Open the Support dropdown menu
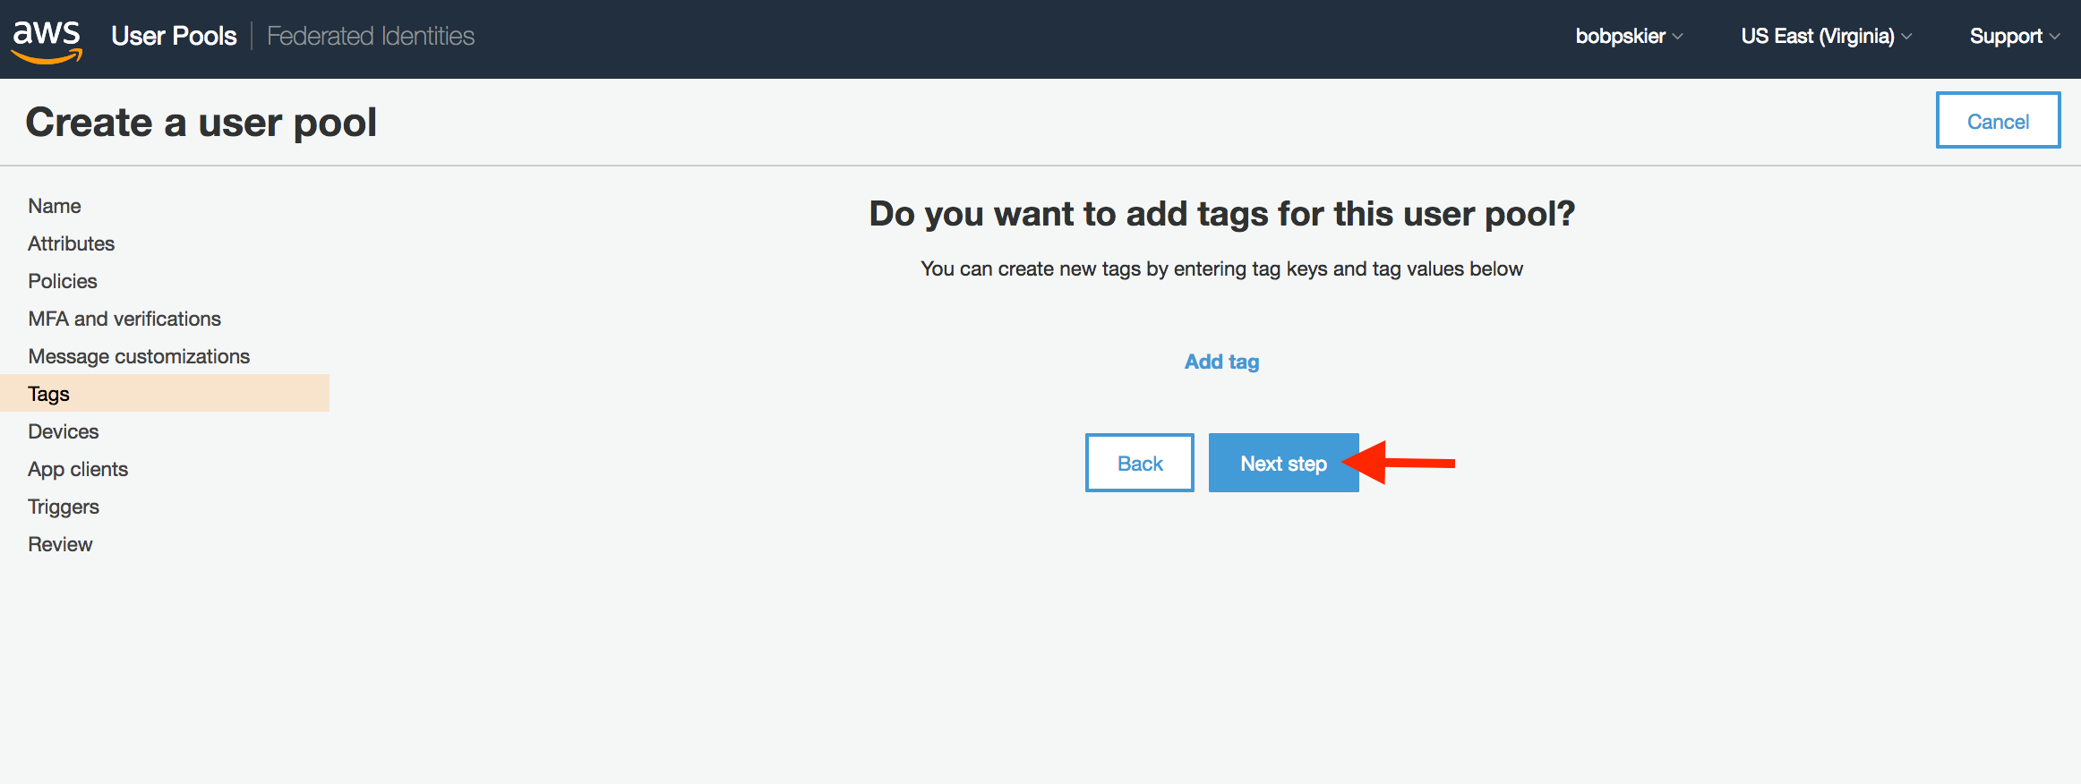 2015,36
